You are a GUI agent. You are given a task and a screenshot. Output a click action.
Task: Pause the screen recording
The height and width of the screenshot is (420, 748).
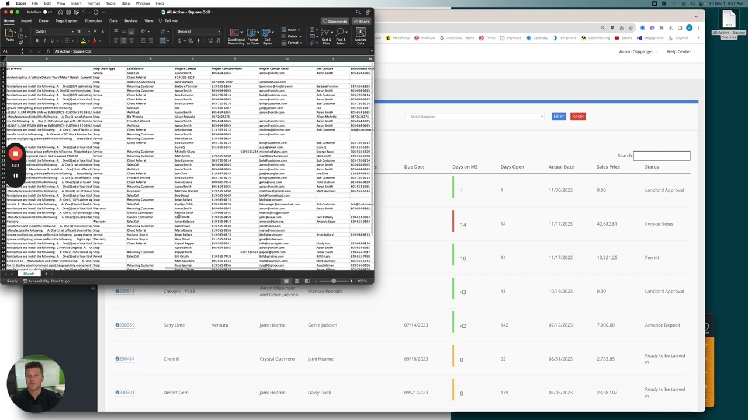pyautogui.click(x=15, y=176)
